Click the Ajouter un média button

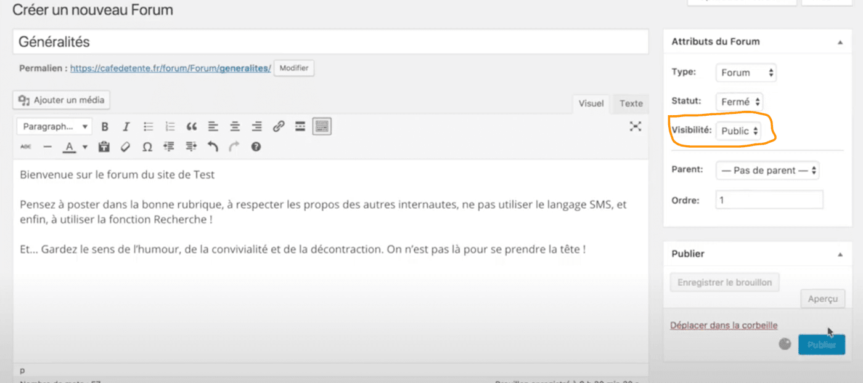(x=62, y=100)
